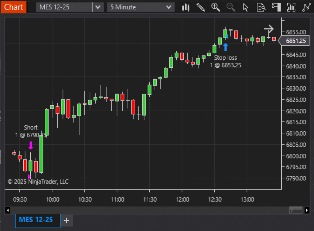Open the indicators icon
This screenshot has height=231, width=314.
[291, 7]
